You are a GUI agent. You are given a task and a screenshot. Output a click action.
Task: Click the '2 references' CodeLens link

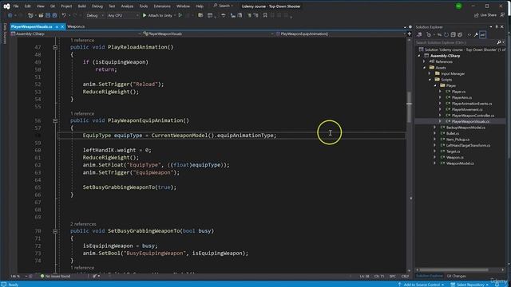coord(83,224)
